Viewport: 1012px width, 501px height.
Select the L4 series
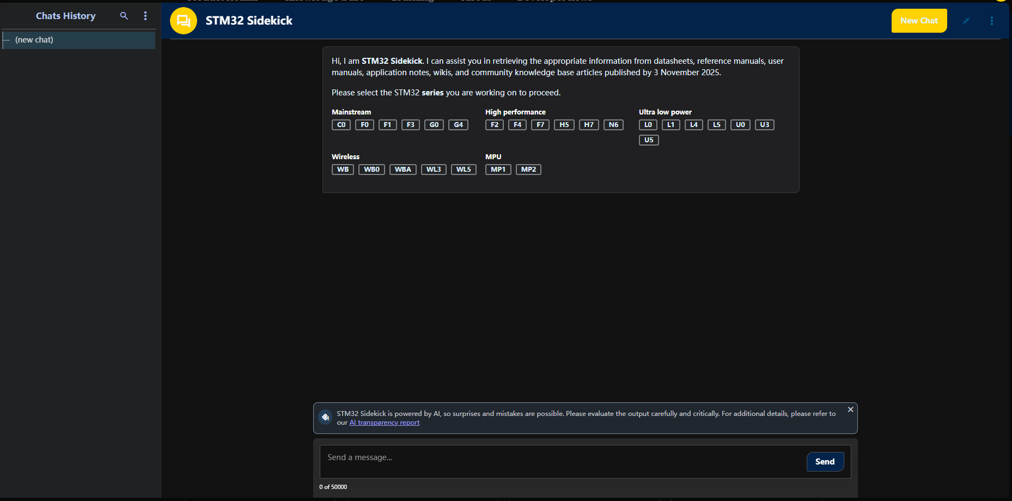click(x=694, y=125)
